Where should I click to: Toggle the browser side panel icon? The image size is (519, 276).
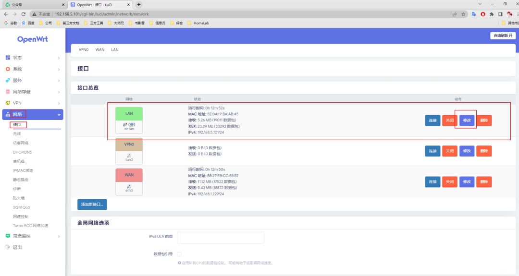(500, 14)
